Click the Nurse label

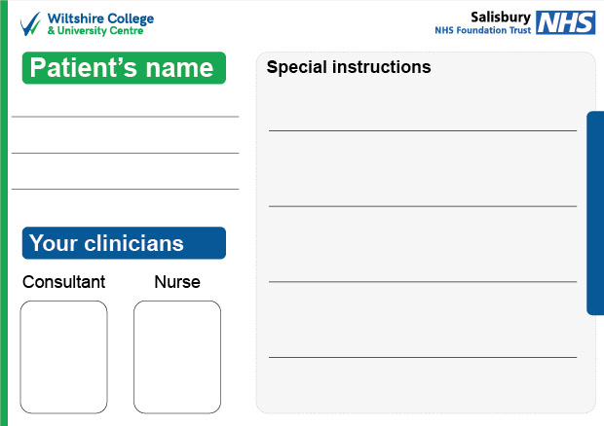click(x=177, y=282)
